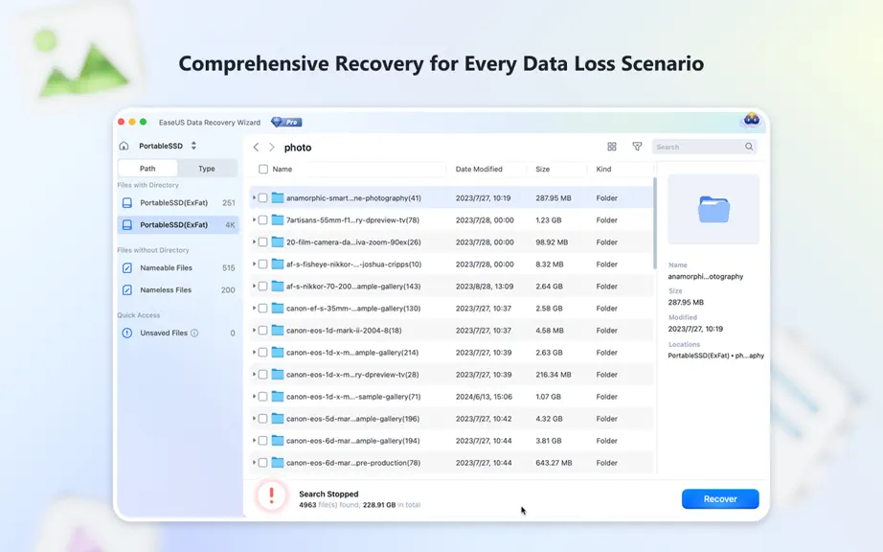Expand the anamorphic-smart...ne-photography(41) folder
The image size is (883, 552).
[x=254, y=197]
